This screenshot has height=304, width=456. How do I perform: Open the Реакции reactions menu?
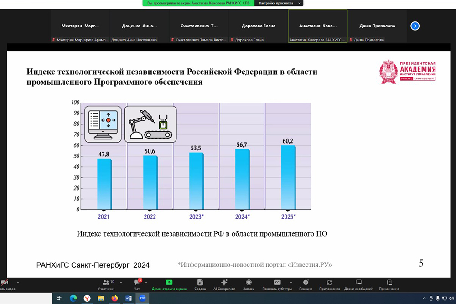click(306, 285)
